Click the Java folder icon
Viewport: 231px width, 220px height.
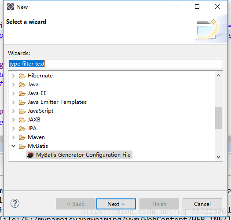click(22, 85)
